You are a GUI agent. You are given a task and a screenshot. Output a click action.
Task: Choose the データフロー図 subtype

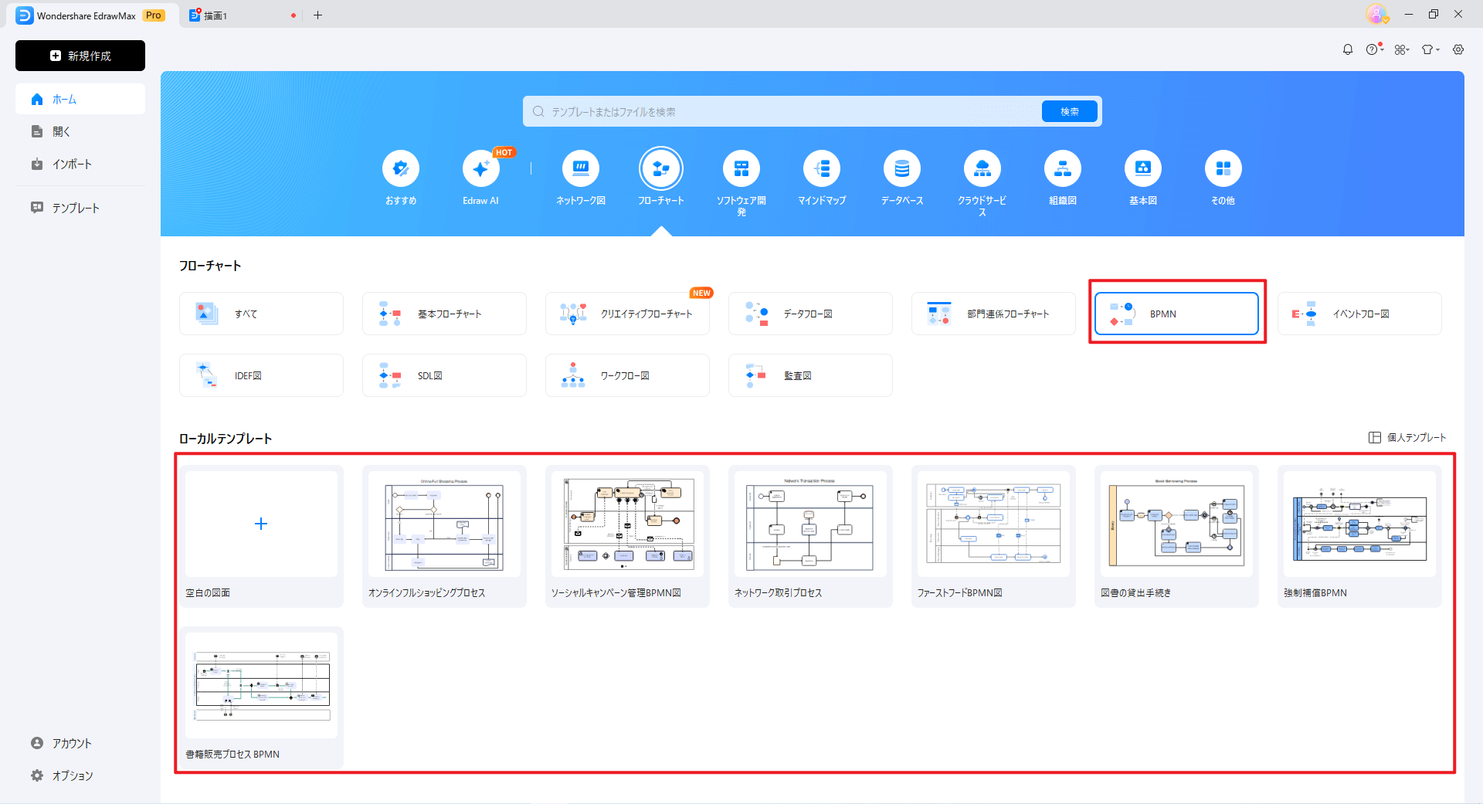[x=810, y=314]
